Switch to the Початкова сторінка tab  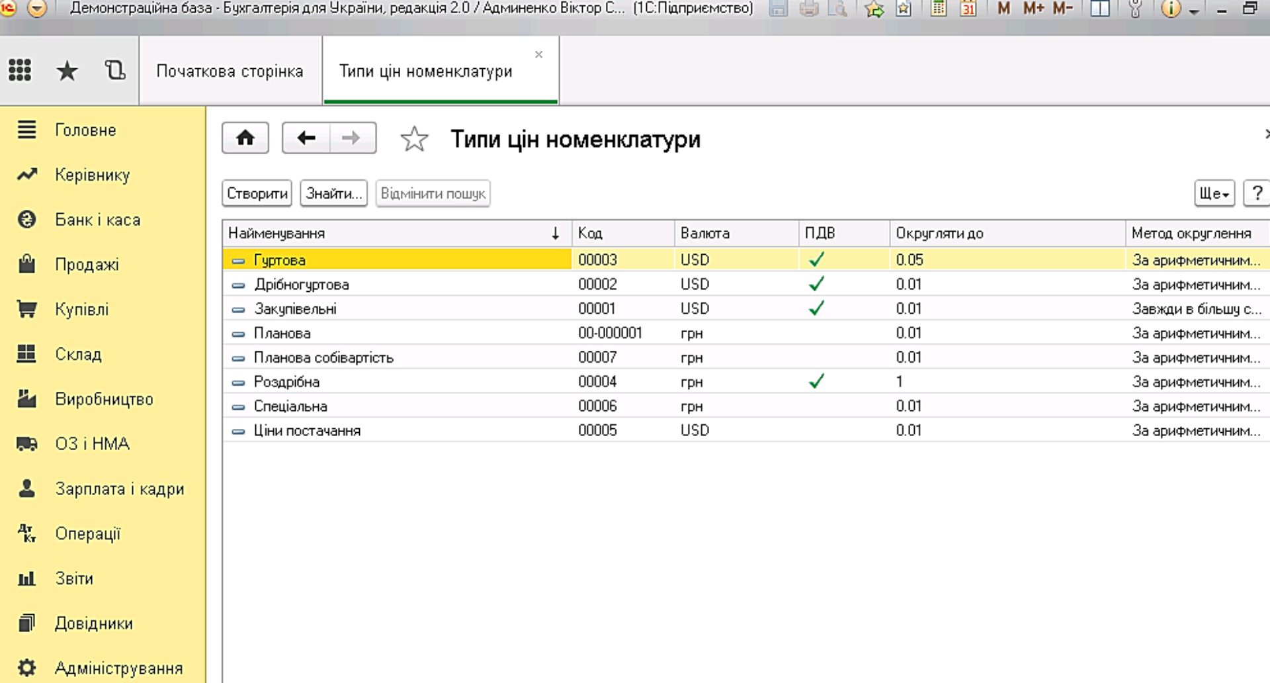coord(230,71)
